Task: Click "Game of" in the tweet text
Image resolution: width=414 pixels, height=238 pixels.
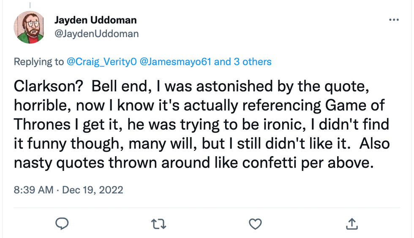Action: (354, 105)
